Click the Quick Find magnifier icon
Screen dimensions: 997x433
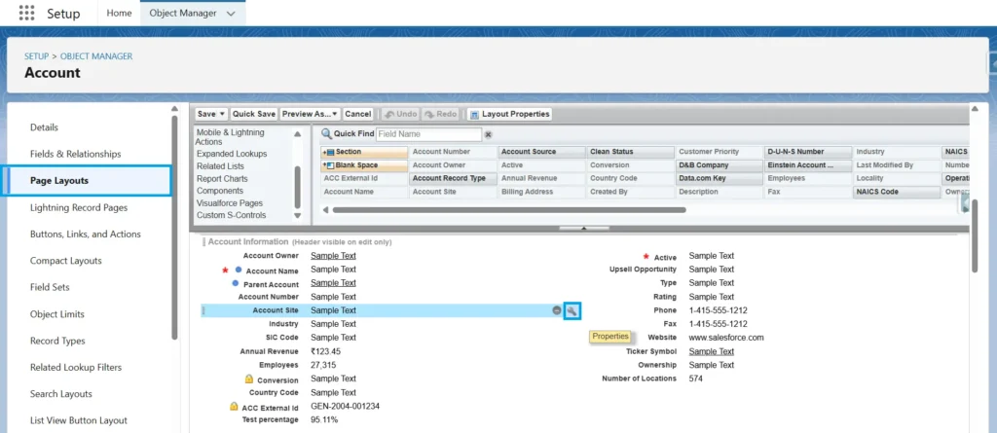326,134
